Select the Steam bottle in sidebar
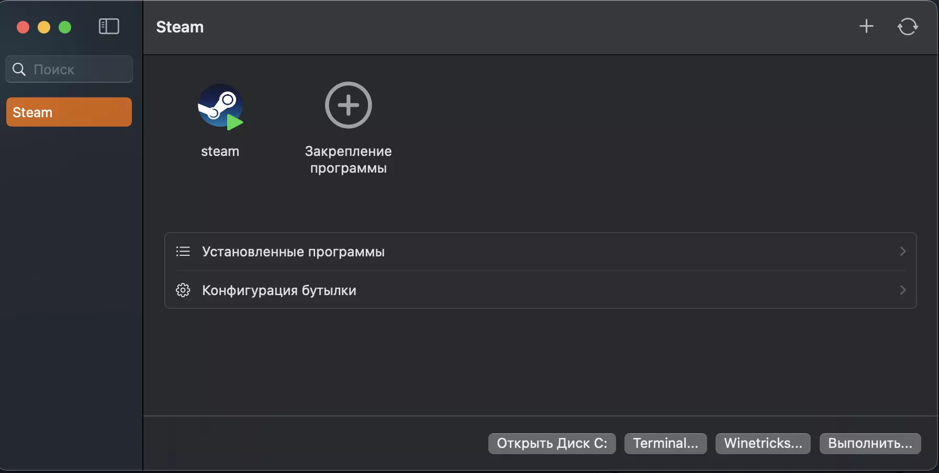Screen dimensions: 939x473 (69, 112)
